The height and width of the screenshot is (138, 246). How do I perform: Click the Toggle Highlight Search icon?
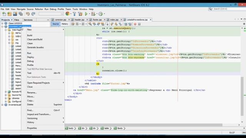pyautogui.click(x=103, y=24)
